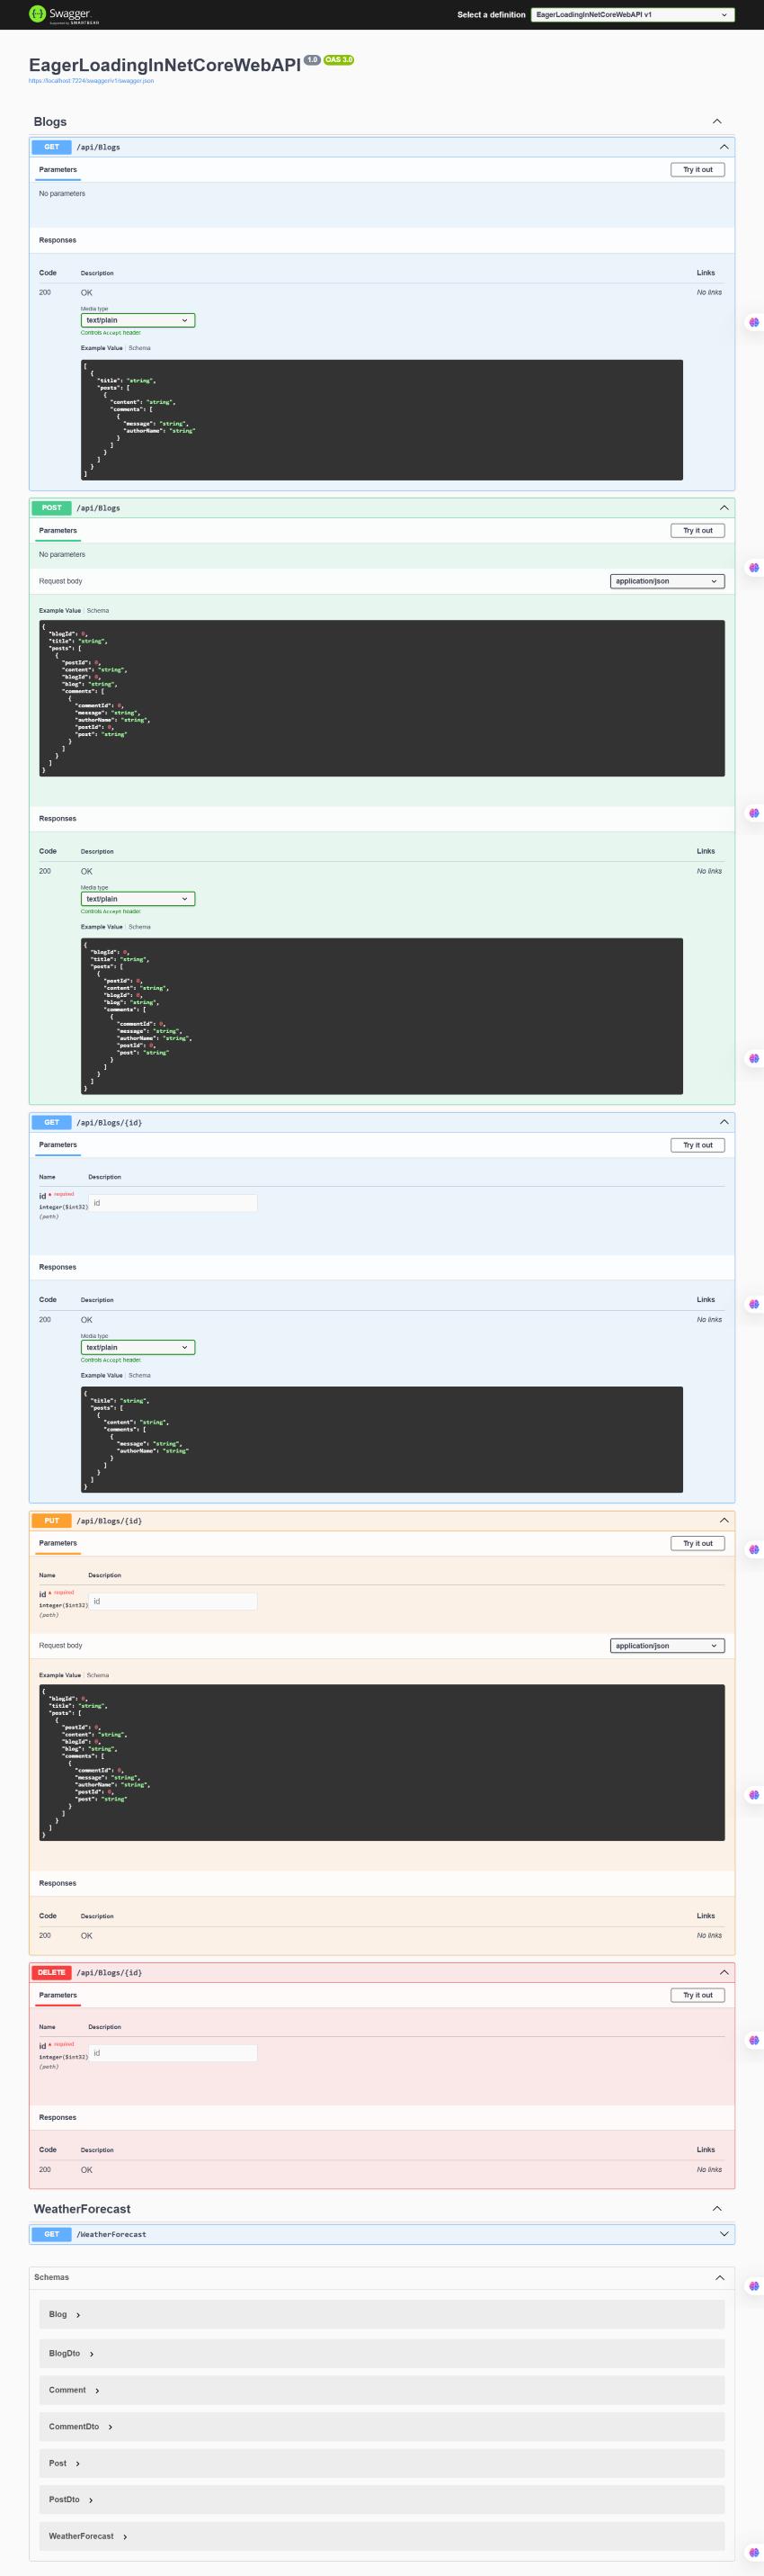Click the id input field under GET /api/Blogs/{id}

(x=173, y=1203)
